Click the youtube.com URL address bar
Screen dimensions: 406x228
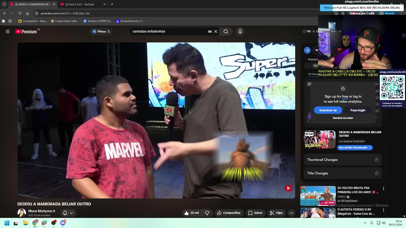(x=65, y=13)
